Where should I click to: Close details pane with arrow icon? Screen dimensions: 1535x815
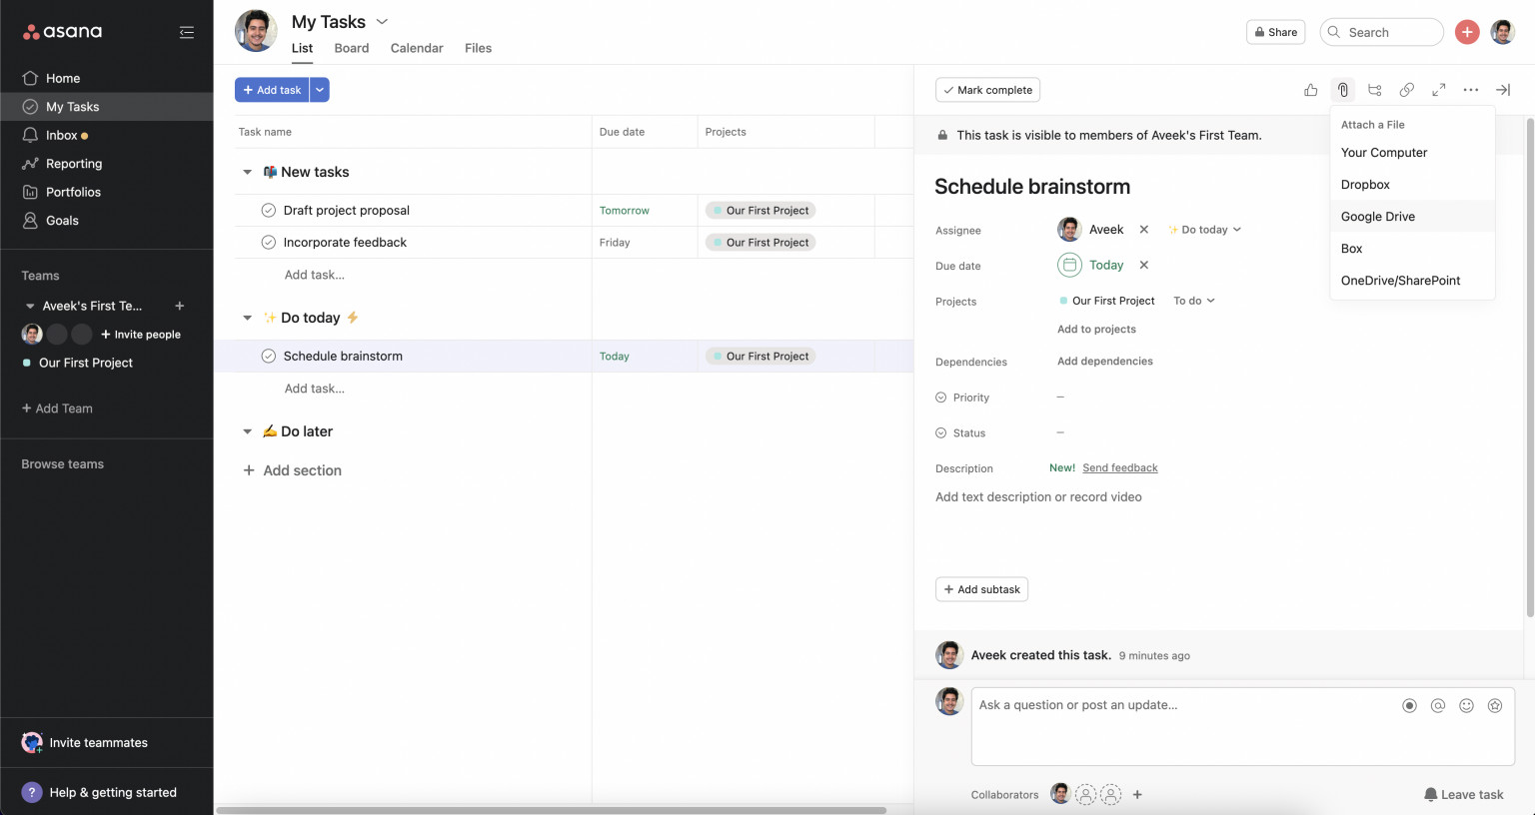[x=1503, y=90]
